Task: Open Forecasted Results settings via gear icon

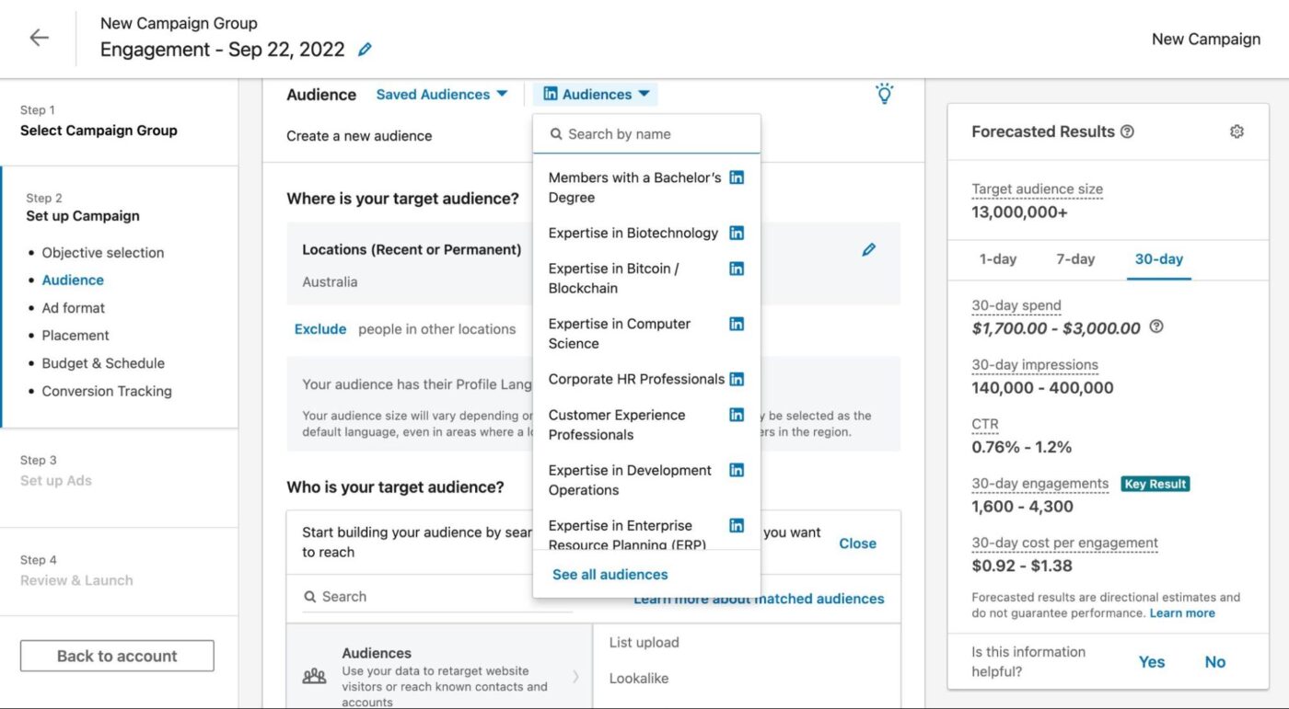Action: (1237, 132)
